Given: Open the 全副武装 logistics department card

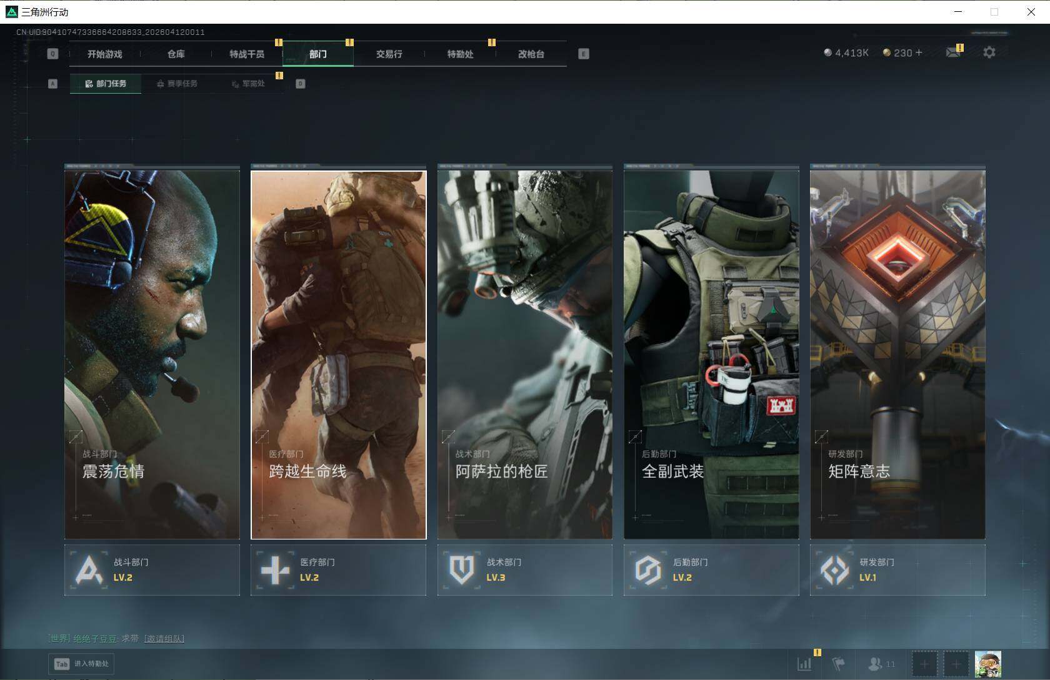Looking at the screenshot, I should [x=711, y=354].
